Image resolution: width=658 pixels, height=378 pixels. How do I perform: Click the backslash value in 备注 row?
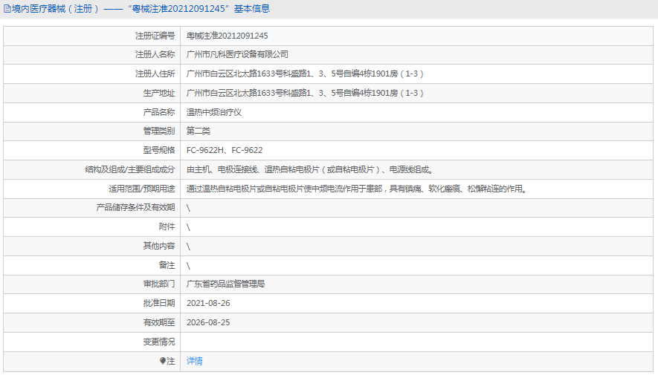click(x=188, y=266)
